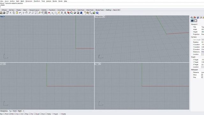The height and width of the screenshot is (115, 204).
Task: Switch to the Curve Tools toolbar tab
Action: point(61,10)
